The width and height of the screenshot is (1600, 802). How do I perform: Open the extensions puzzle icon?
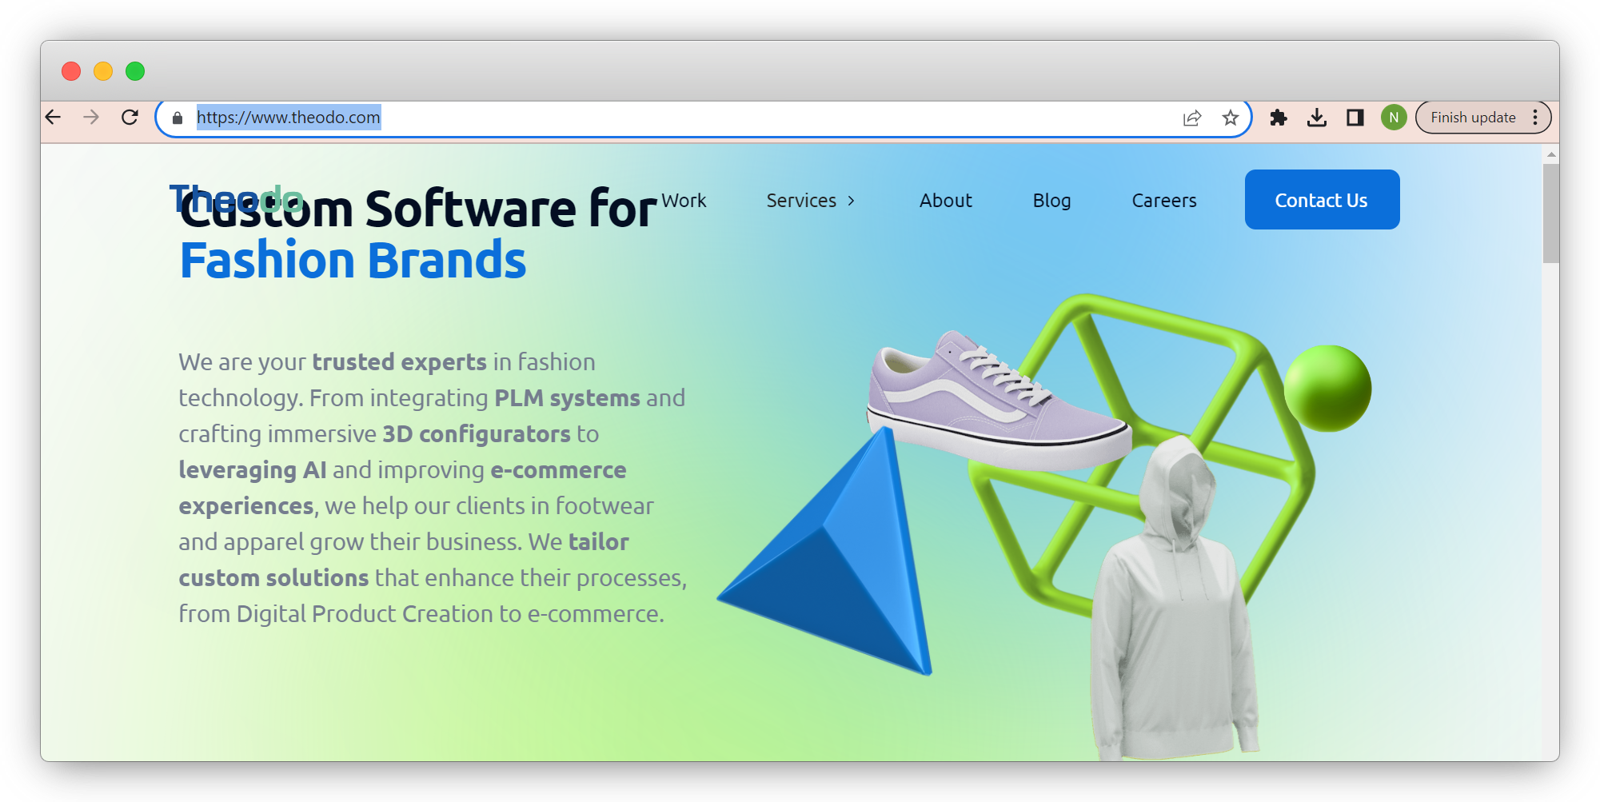point(1279,118)
